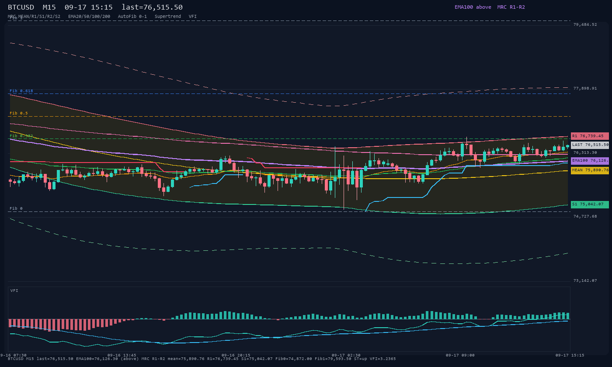Image resolution: width=612 pixels, height=367 pixels.
Task: Click the VFI title inside the lower panel
Action: coord(14,291)
